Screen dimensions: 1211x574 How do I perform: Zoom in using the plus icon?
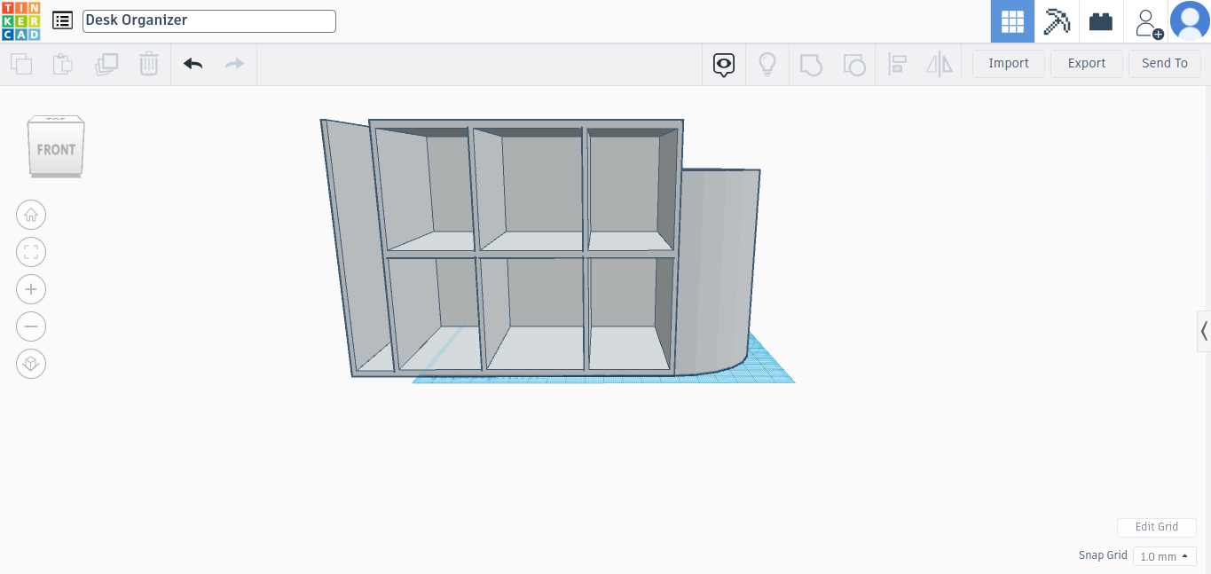click(x=31, y=288)
